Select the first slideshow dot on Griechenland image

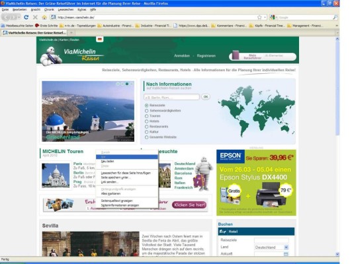118,84
